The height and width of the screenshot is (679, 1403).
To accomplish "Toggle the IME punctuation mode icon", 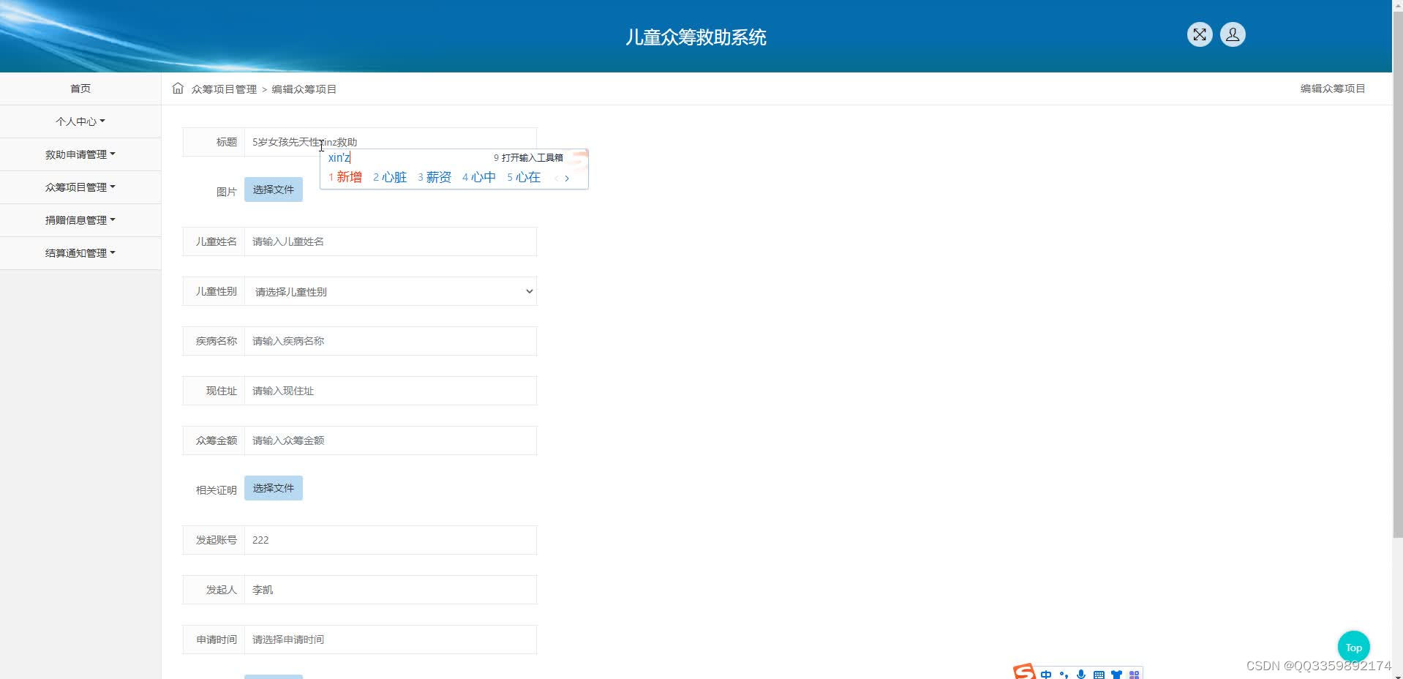I will coord(1064,675).
